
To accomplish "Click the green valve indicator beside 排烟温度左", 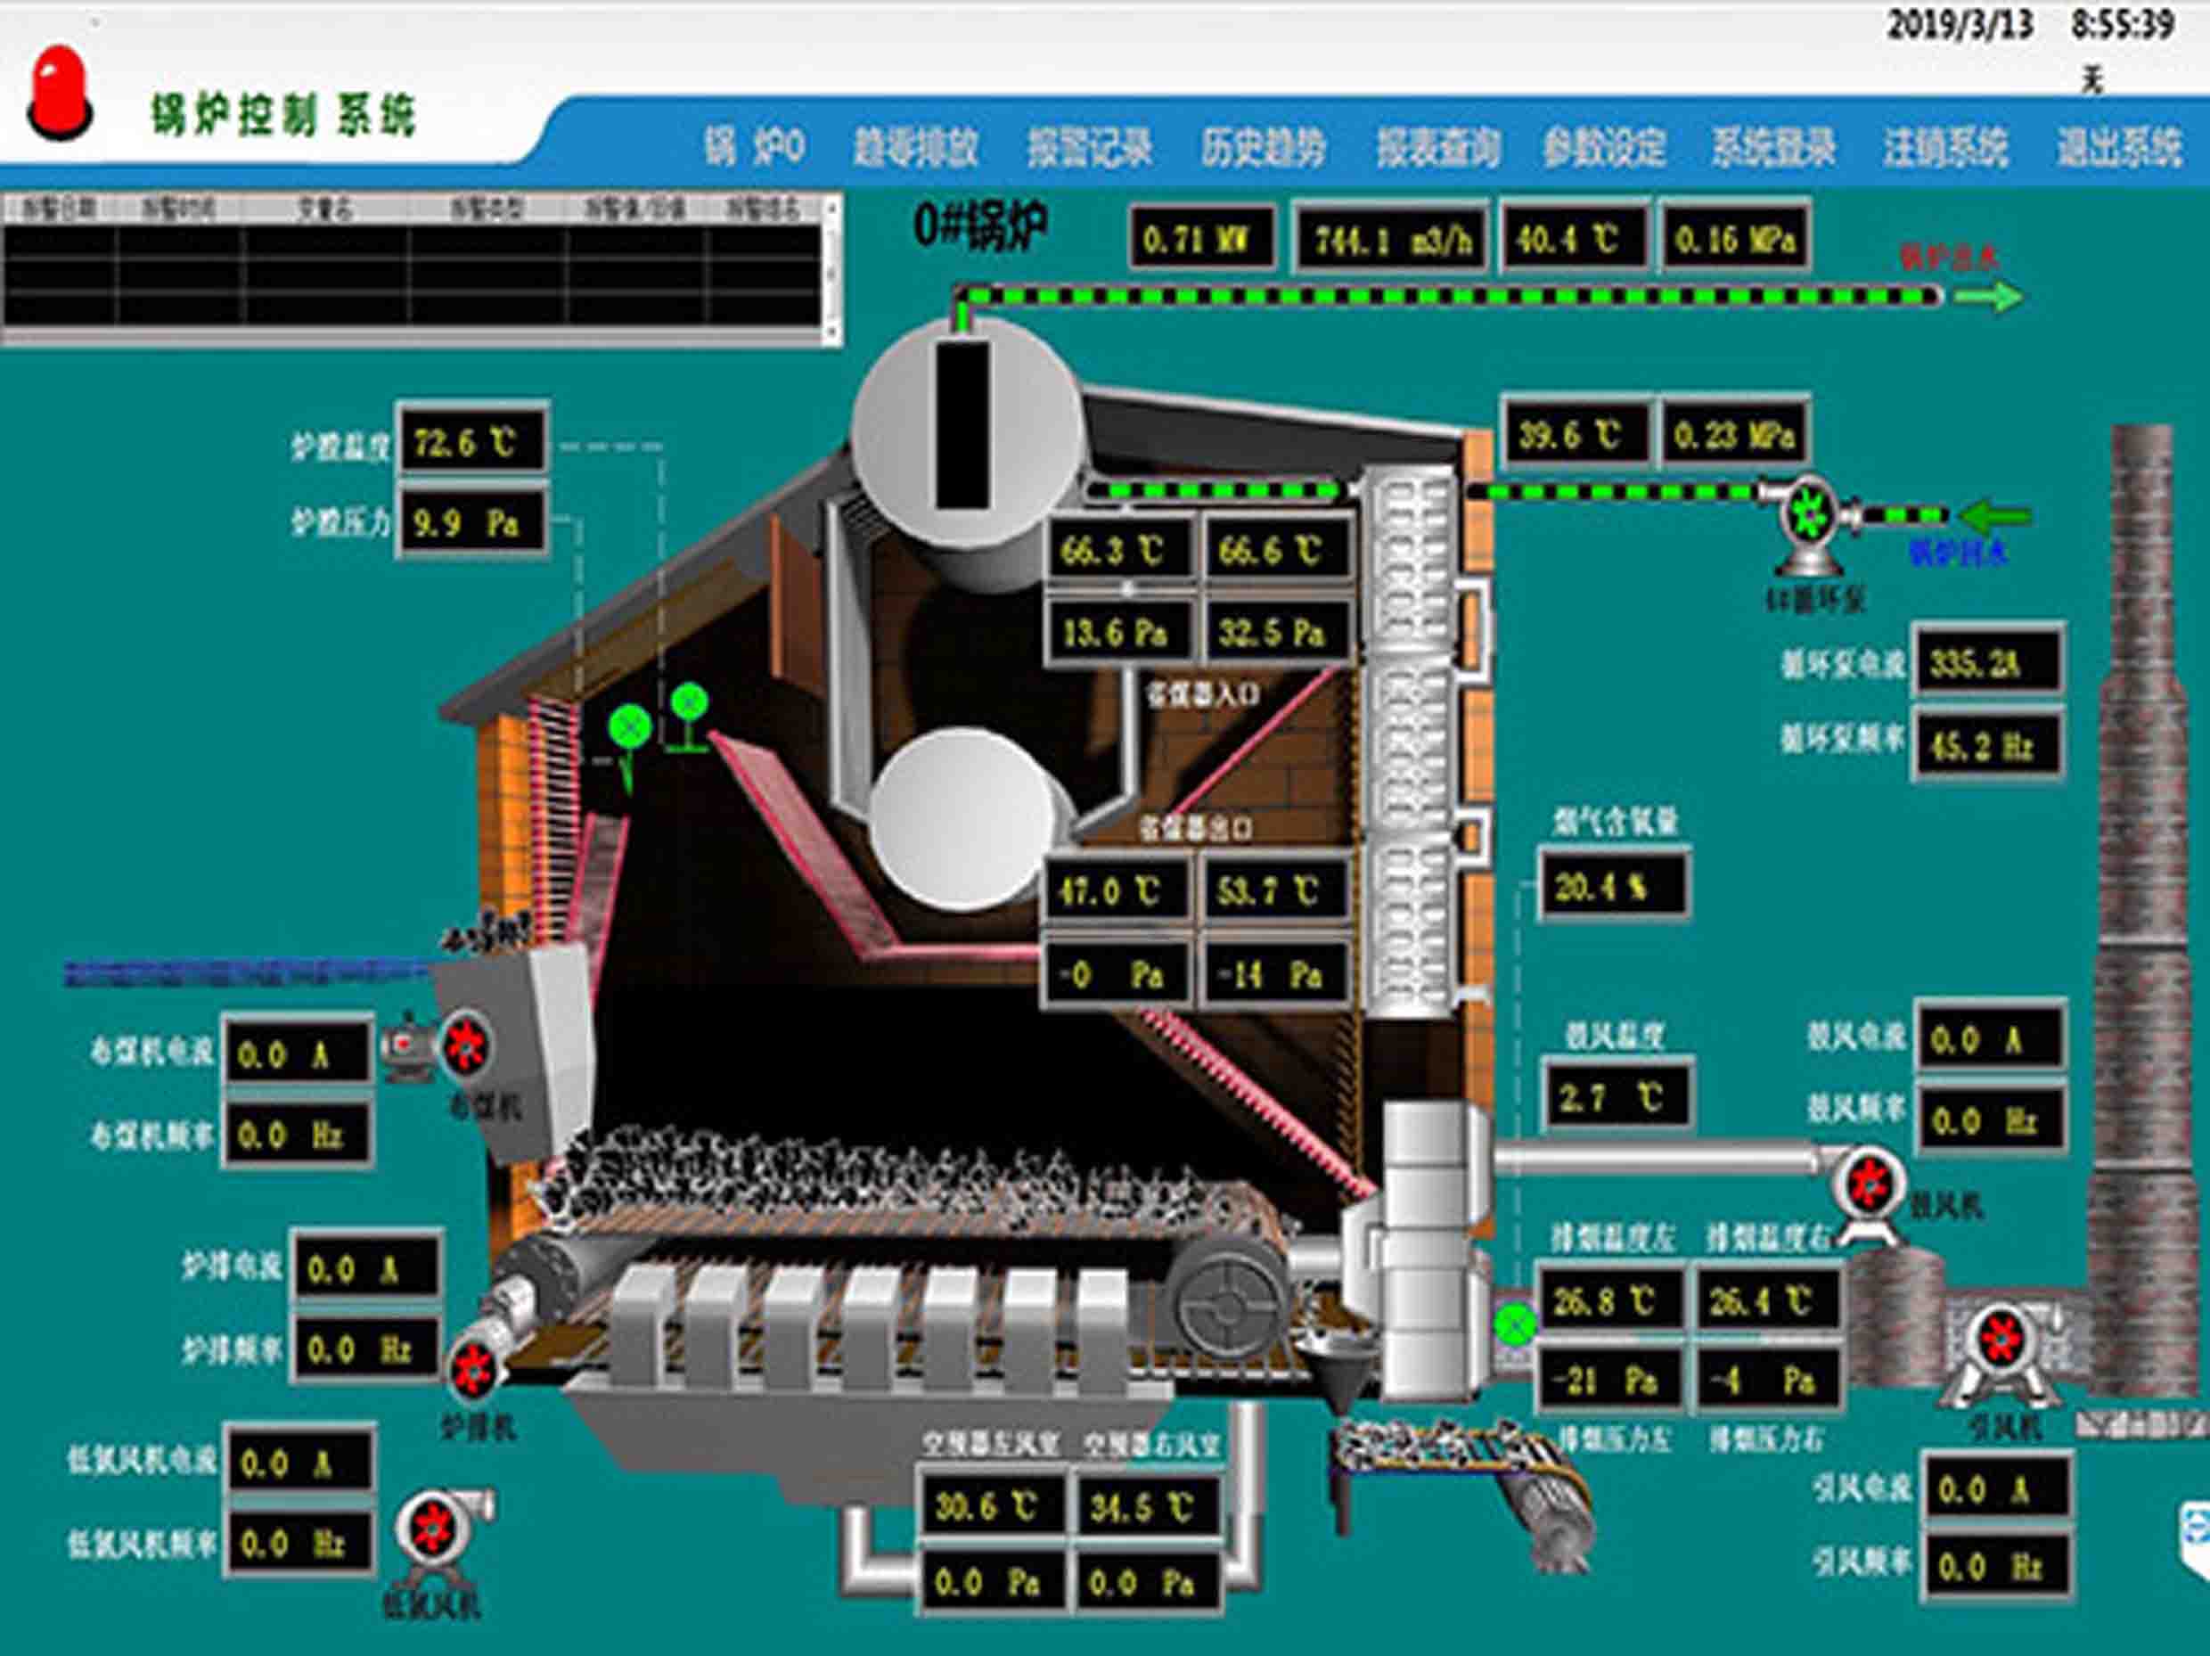I will point(1516,1325).
